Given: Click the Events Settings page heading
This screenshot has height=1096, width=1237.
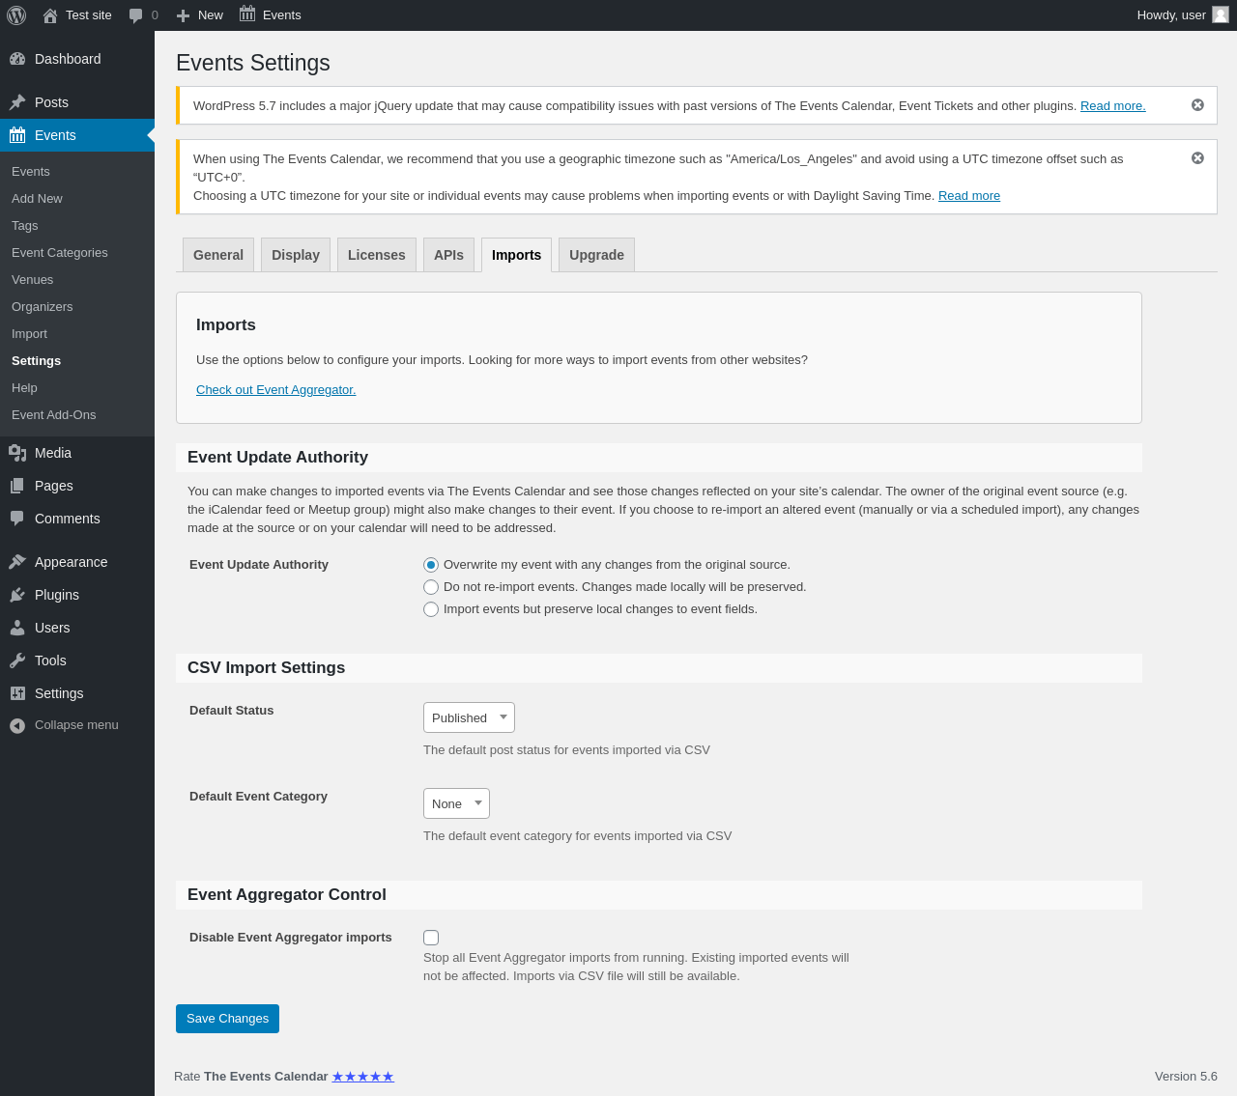Looking at the screenshot, I should 253,63.
